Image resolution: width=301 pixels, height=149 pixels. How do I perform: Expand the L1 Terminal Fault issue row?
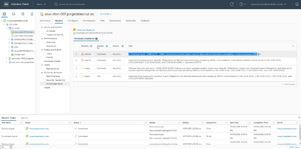(76, 54)
